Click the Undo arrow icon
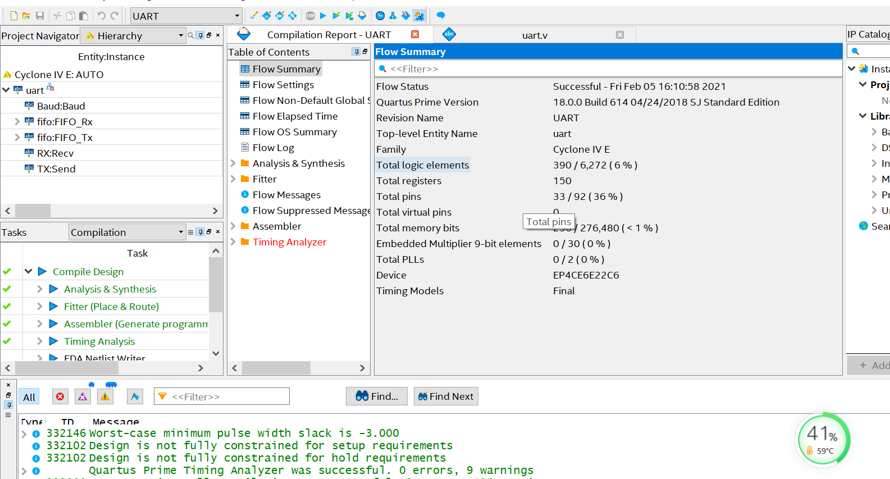Viewport: 890px width, 479px height. coord(102,16)
